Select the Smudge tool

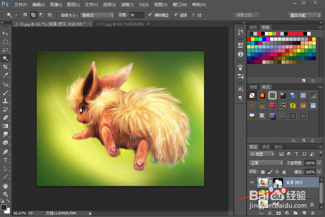coord(6,134)
